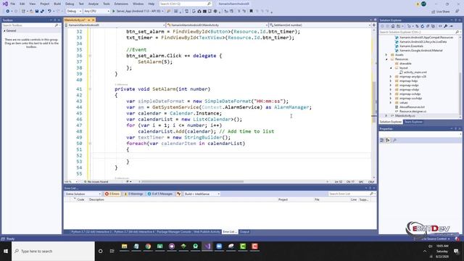The image size is (464, 261).
Task: Click the Save file toolbar icon
Action: [x=37, y=12]
